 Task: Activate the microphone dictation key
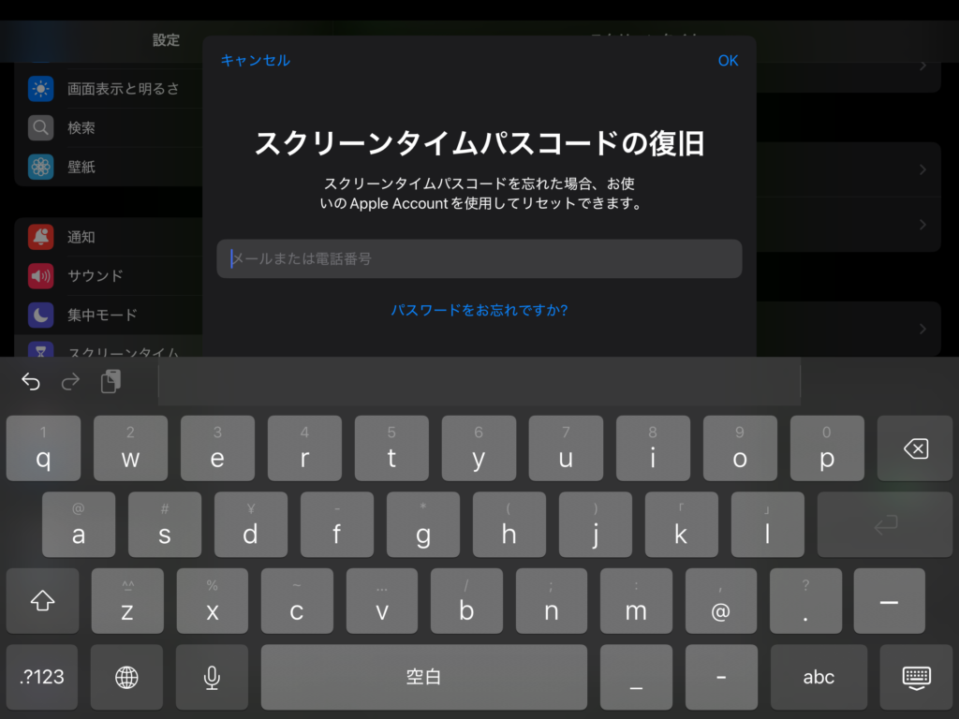[x=213, y=677]
